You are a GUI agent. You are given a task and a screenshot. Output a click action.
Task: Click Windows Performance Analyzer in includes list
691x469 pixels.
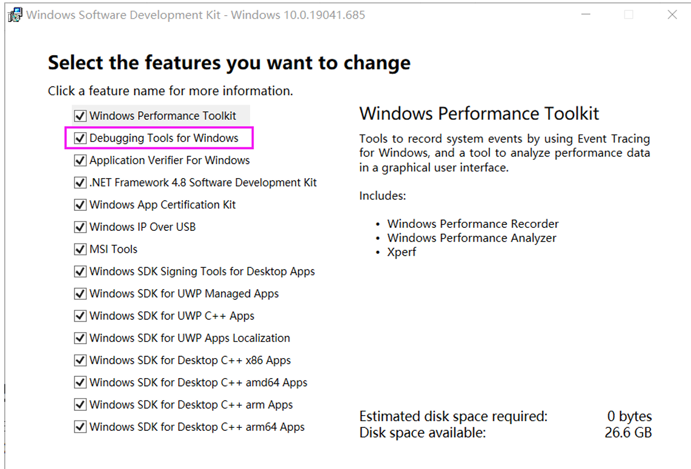(472, 238)
